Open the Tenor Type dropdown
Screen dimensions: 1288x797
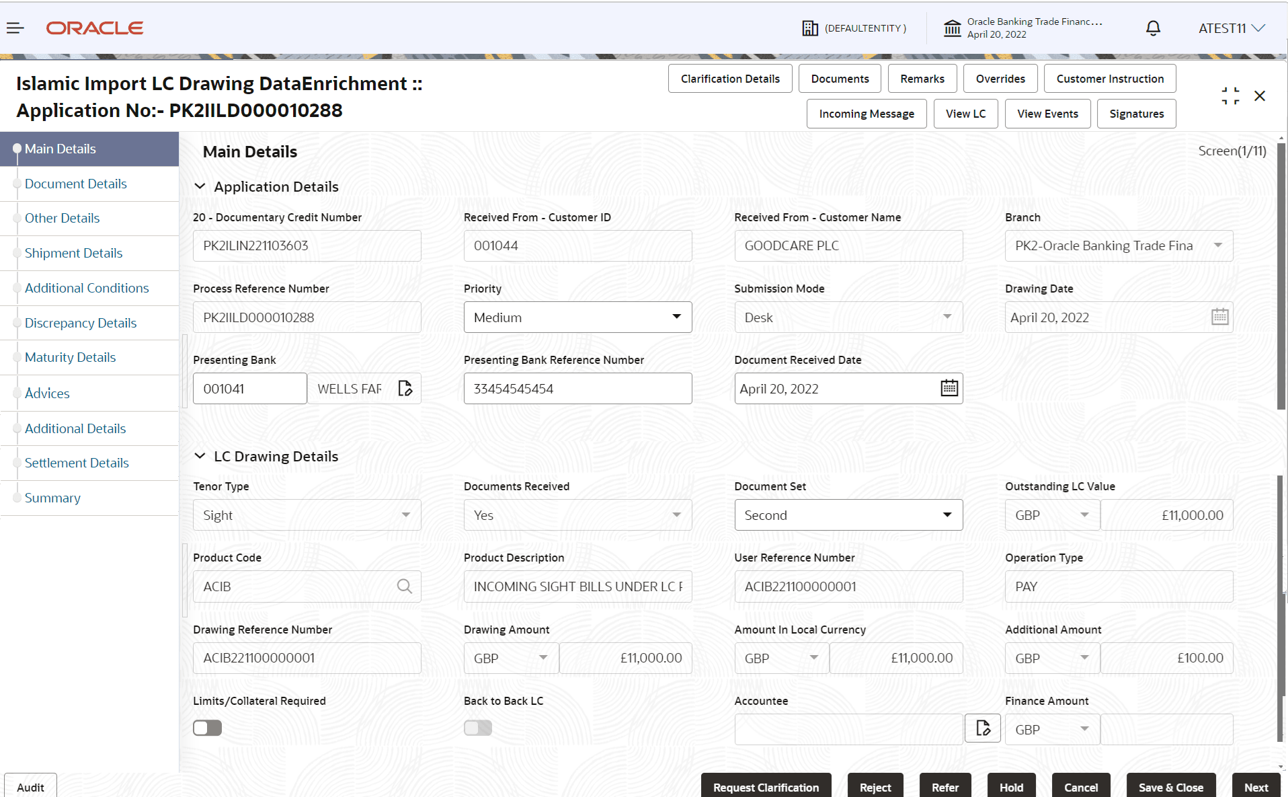(x=405, y=515)
